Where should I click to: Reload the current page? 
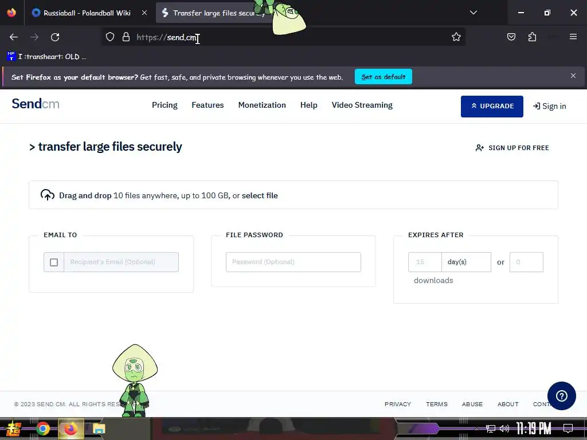click(x=55, y=37)
